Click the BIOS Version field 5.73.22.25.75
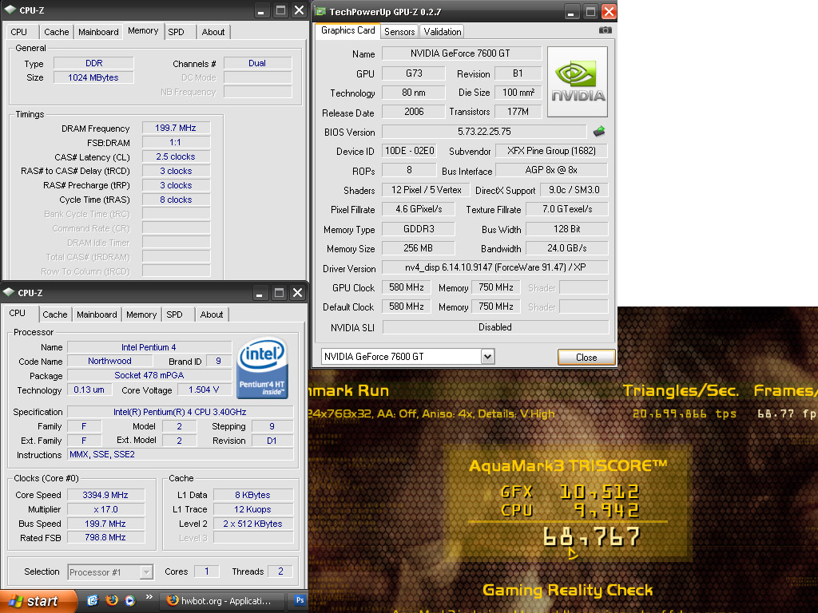818x613 pixels. tap(484, 132)
